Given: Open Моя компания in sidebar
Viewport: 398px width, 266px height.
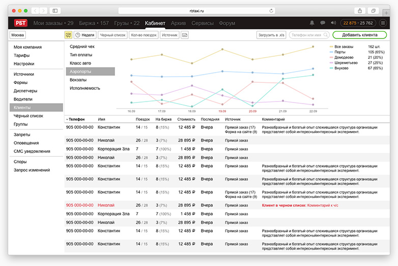Looking at the screenshot, I should coord(27,47).
